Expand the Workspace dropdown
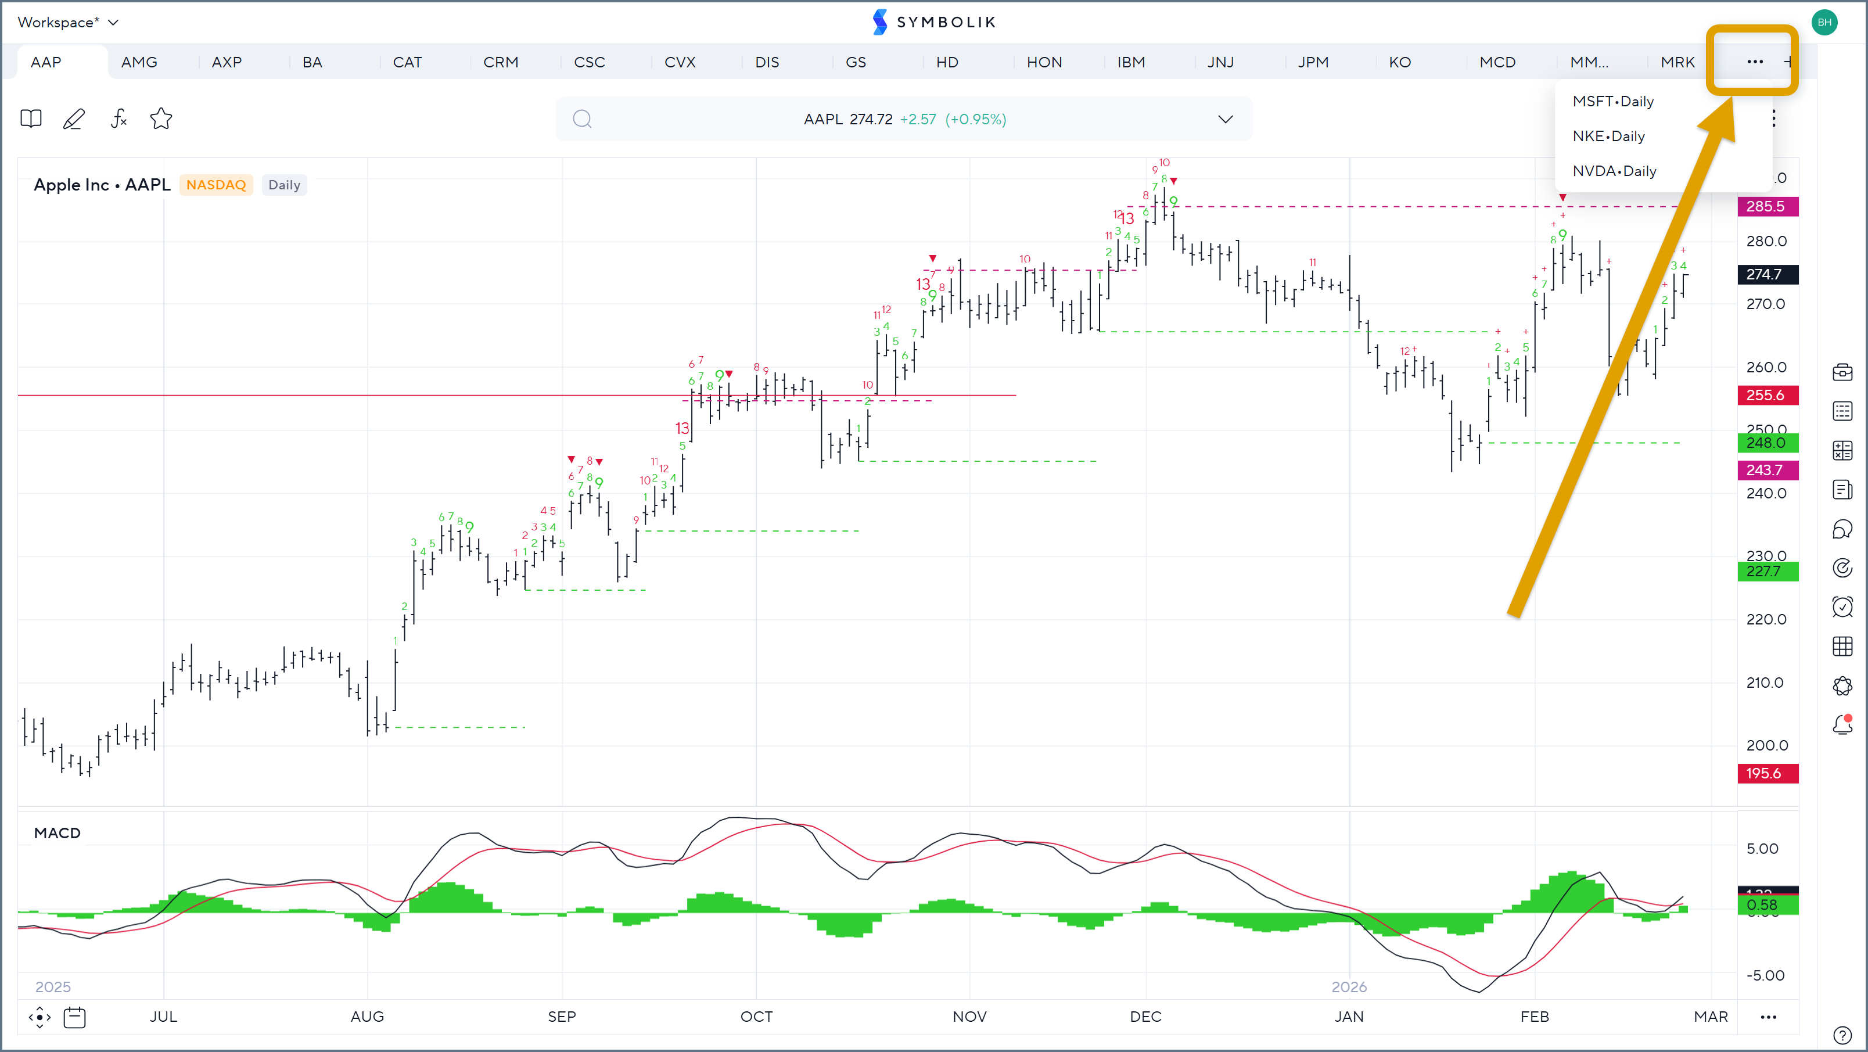The width and height of the screenshot is (1868, 1052). click(67, 23)
